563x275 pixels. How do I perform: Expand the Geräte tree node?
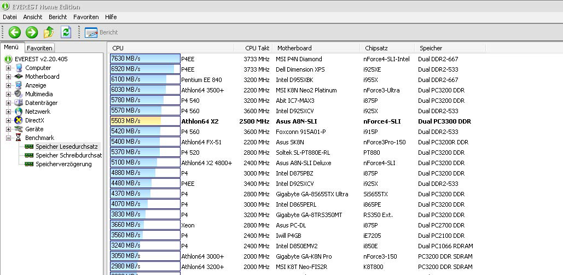pyautogui.click(x=8, y=129)
